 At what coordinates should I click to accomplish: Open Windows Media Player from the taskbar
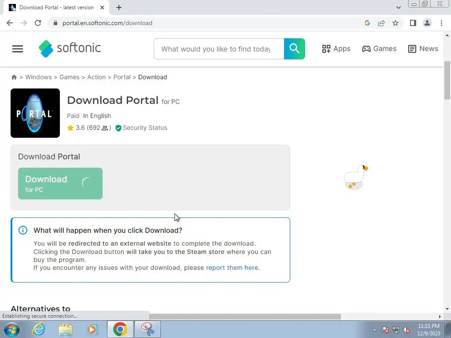92,329
